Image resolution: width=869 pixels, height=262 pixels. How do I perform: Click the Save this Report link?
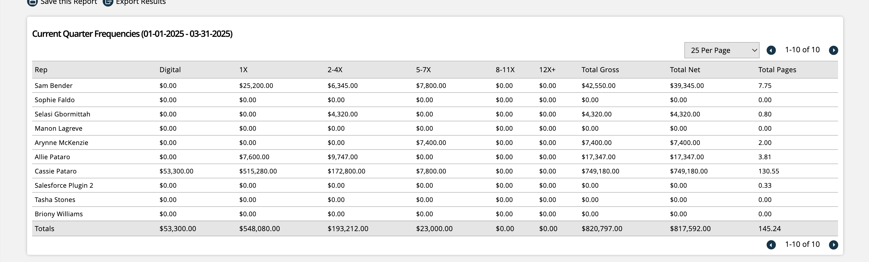(68, 2)
